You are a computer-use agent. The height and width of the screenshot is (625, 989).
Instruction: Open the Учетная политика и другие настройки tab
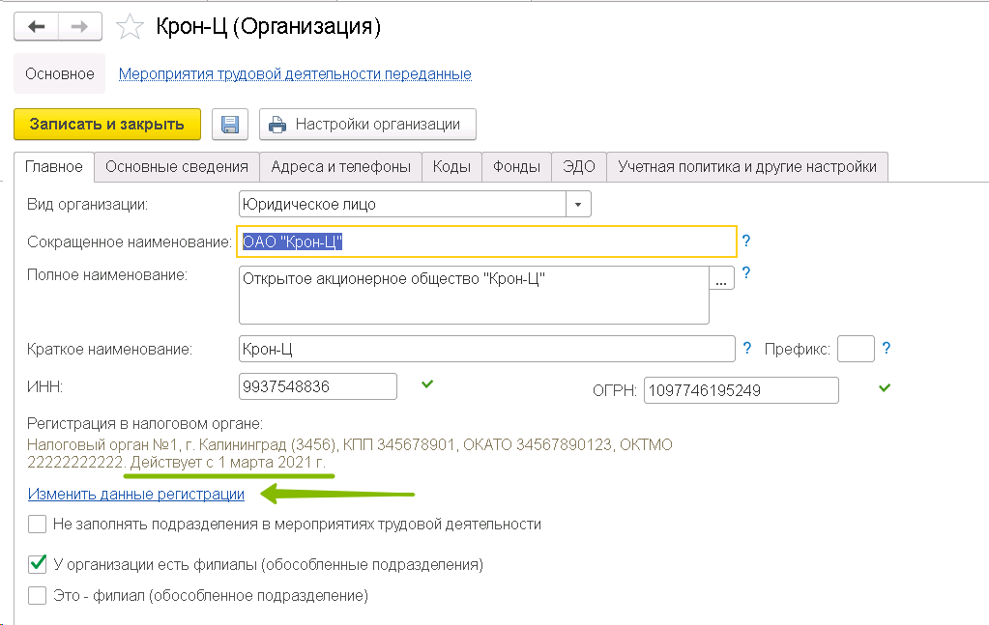pyautogui.click(x=746, y=166)
